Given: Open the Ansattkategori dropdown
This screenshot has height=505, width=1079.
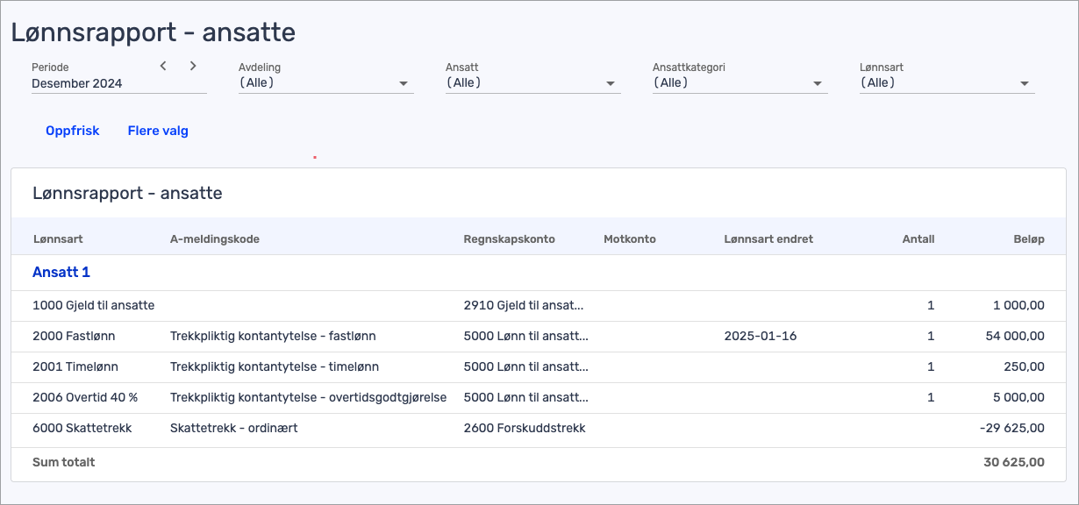Looking at the screenshot, I should coord(739,83).
